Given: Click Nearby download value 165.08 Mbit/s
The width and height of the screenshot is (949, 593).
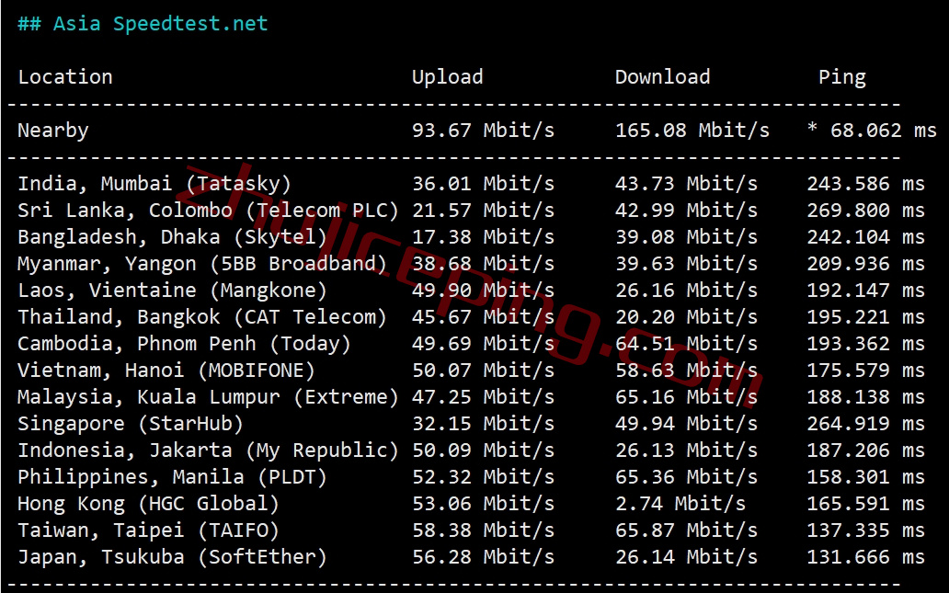Looking at the screenshot, I should pyautogui.click(x=692, y=131).
